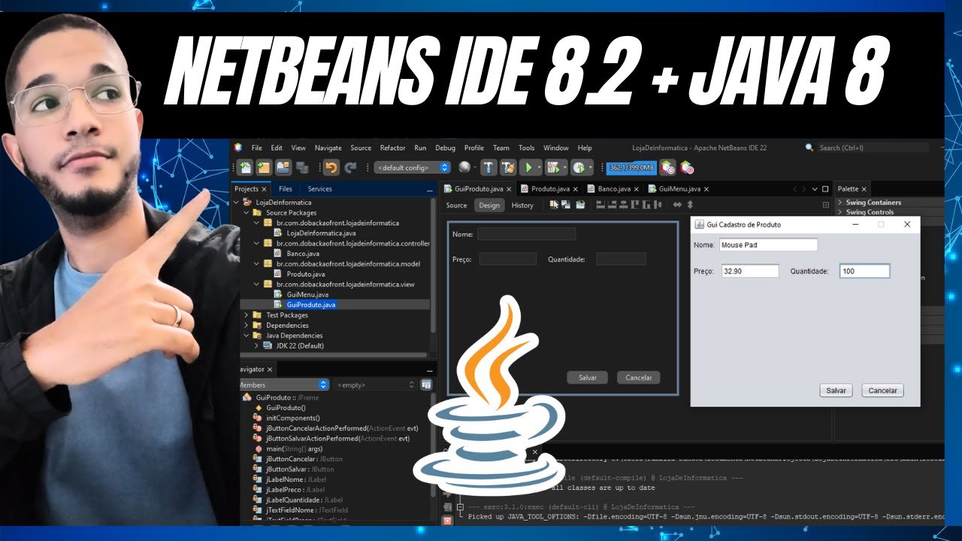Image resolution: width=962 pixels, height=541 pixels.
Task: Open the empty filter dropdown in Navigator
Action: click(x=375, y=385)
